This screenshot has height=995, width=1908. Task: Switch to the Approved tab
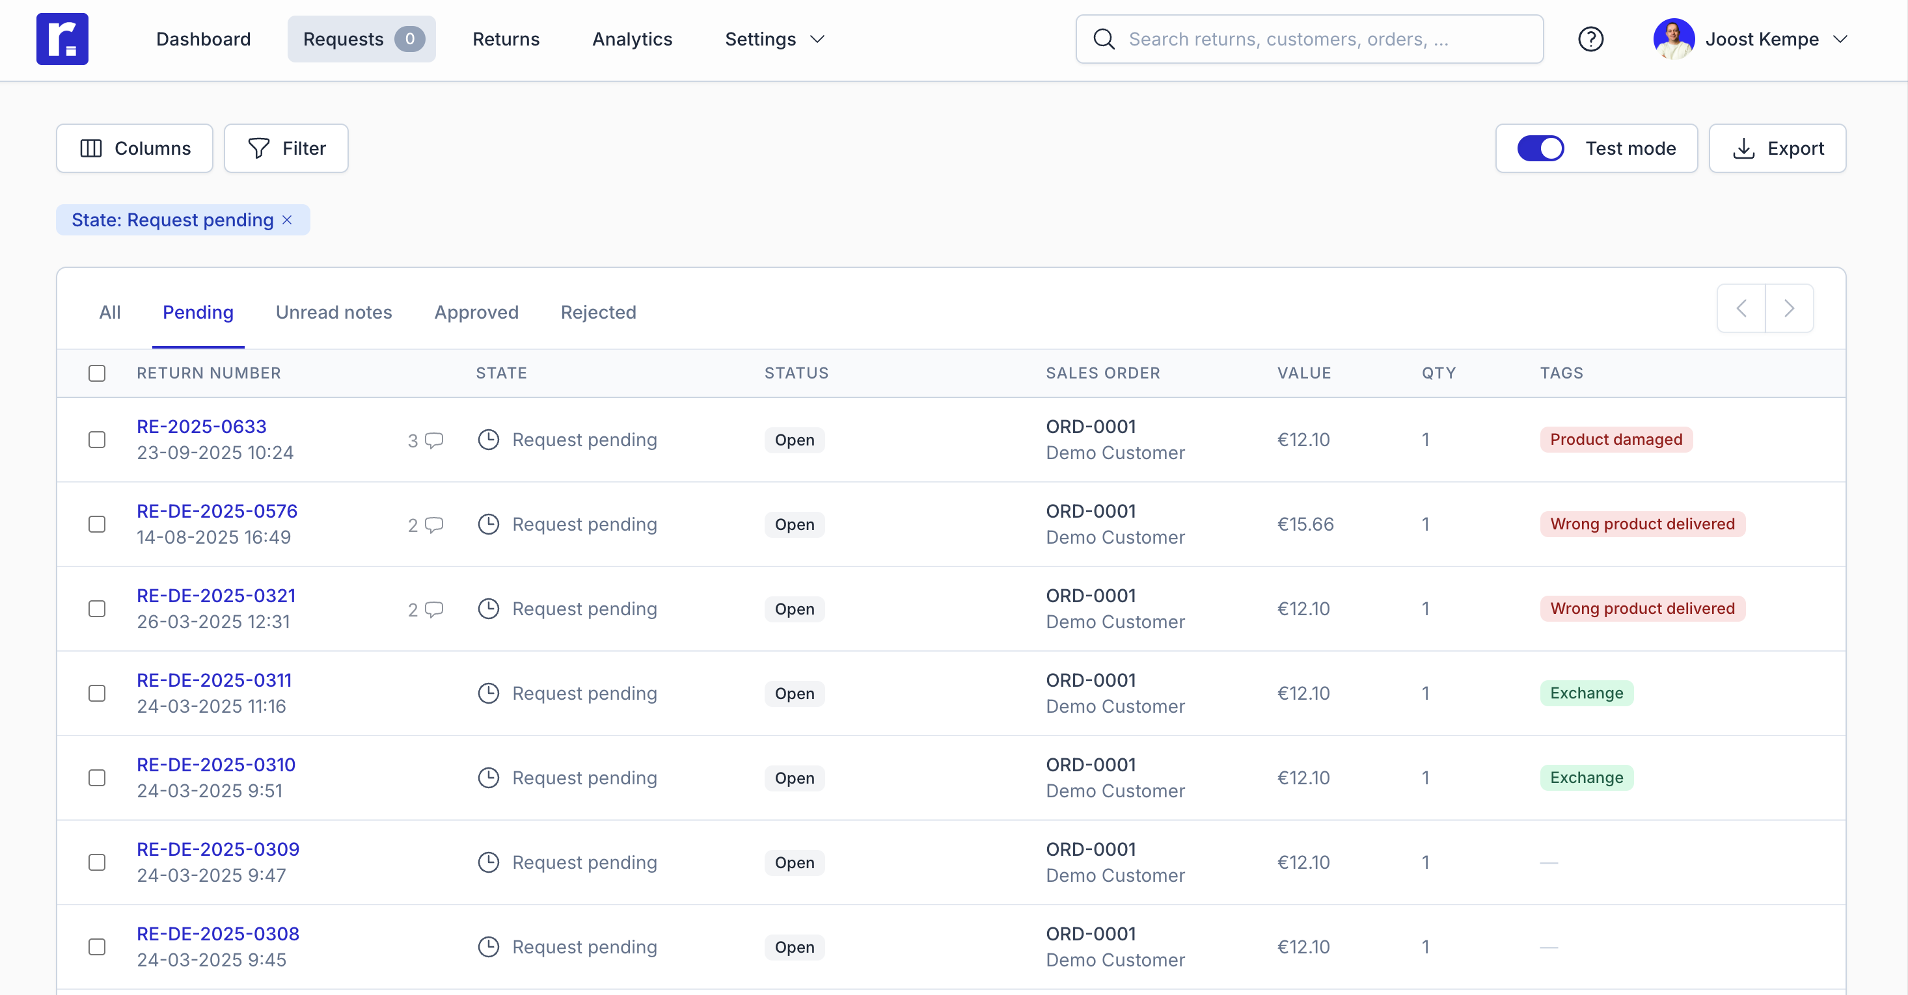476,312
